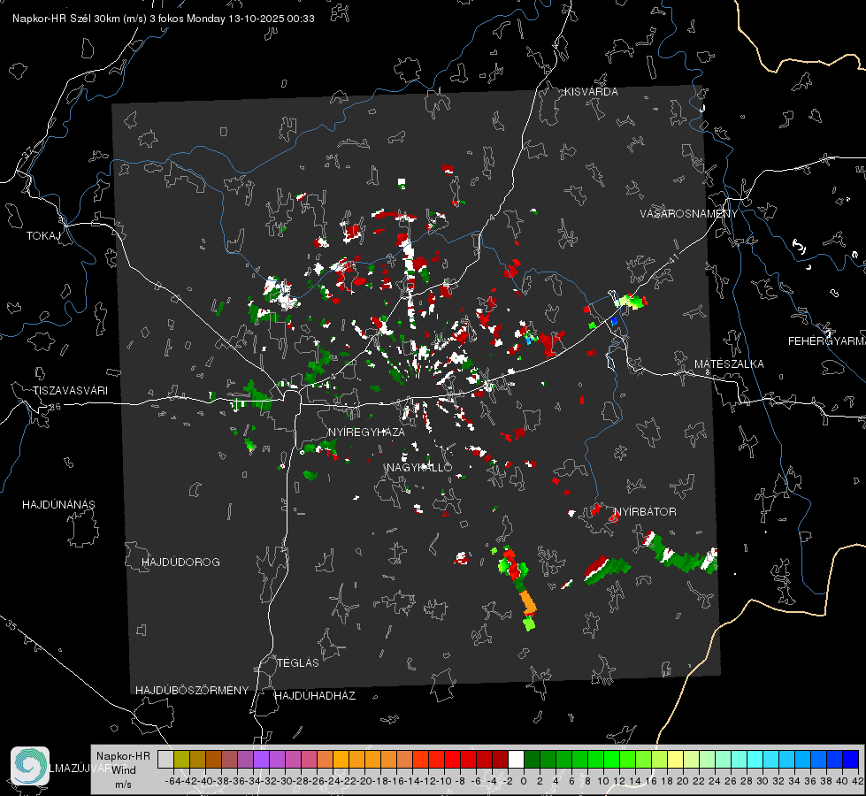Click the FEHÉRGYARMAT label at right edge
The height and width of the screenshot is (796, 866).
point(827,341)
